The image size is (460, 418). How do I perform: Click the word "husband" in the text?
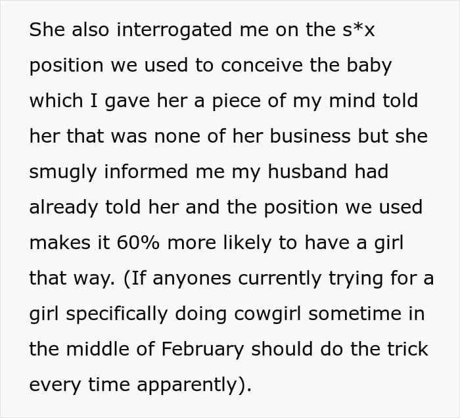click(307, 172)
